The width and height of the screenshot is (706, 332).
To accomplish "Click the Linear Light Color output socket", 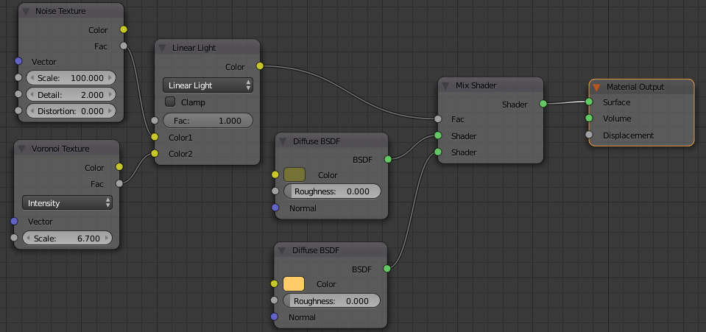I will (260, 66).
